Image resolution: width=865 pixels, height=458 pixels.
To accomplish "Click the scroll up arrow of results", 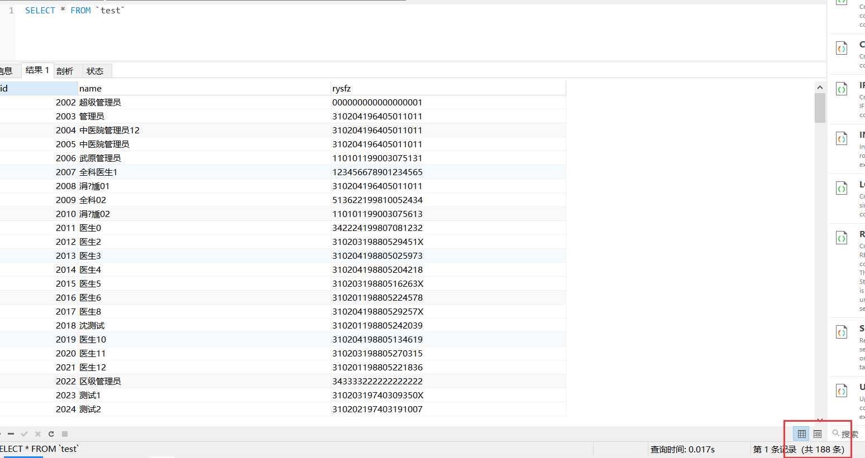I will click(820, 87).
